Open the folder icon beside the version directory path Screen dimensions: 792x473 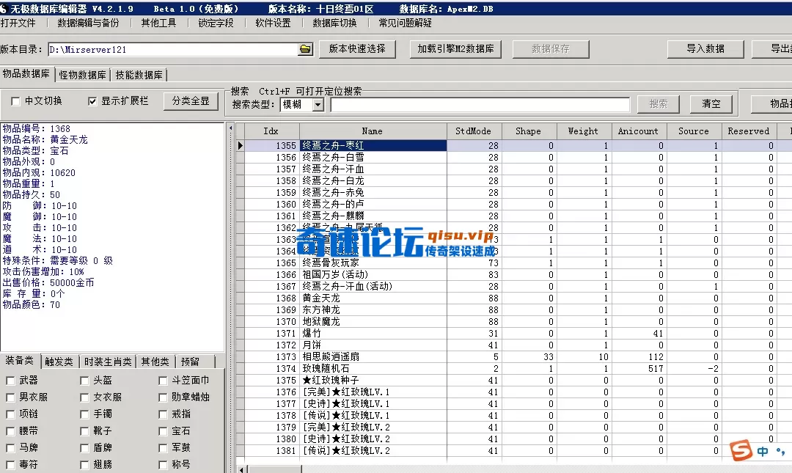(x=307, y=49)
